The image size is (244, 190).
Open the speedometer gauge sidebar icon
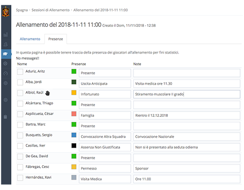click(5, 74)
